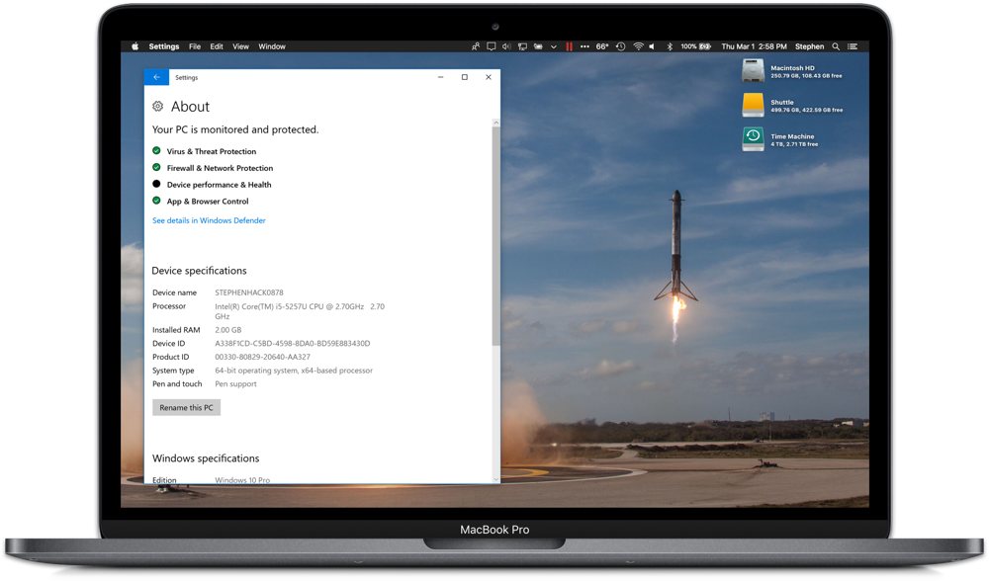Viewport: 989px width, 581px height.
Task: Open the Notification Center list icon
Action: pos(853,46)
